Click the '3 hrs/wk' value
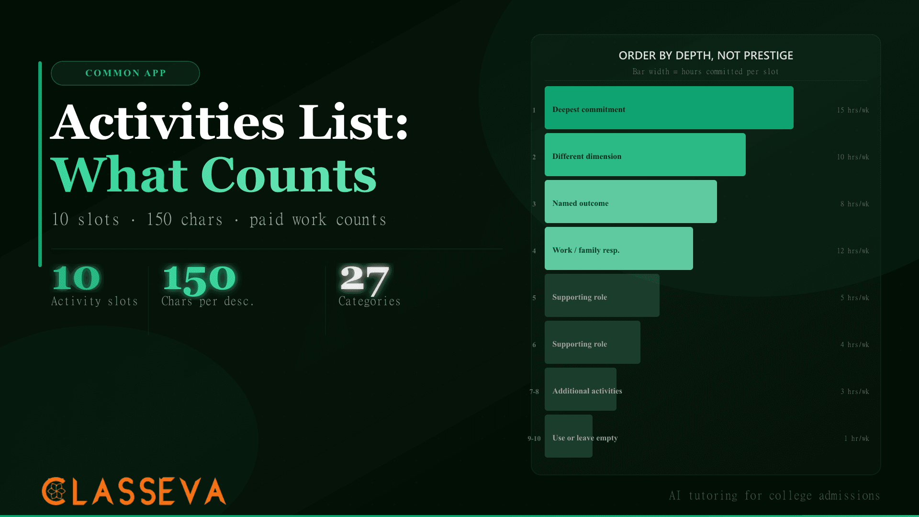 tap(855, 392)
